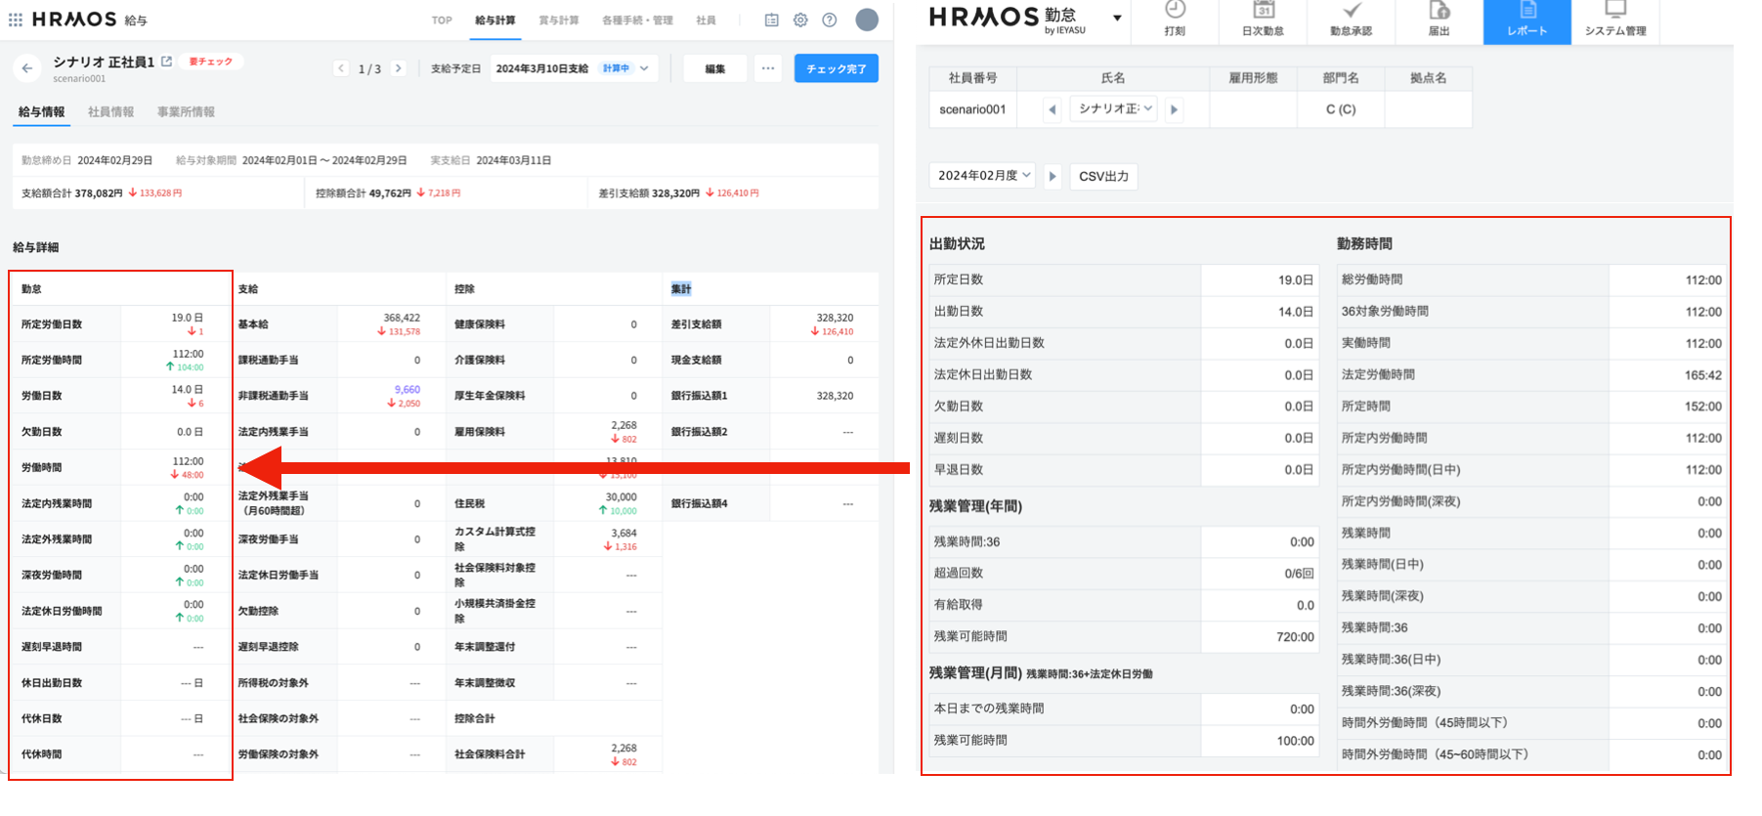
Task: Click the back arrow next to シナリオ 正社員1
Action: [27, 68]
